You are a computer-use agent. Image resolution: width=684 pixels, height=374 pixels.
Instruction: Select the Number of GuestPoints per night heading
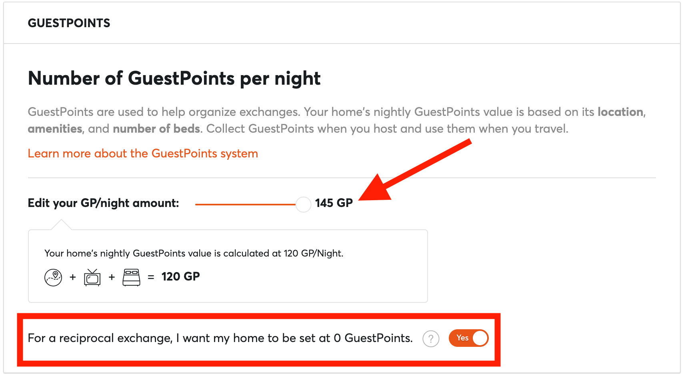174,78
